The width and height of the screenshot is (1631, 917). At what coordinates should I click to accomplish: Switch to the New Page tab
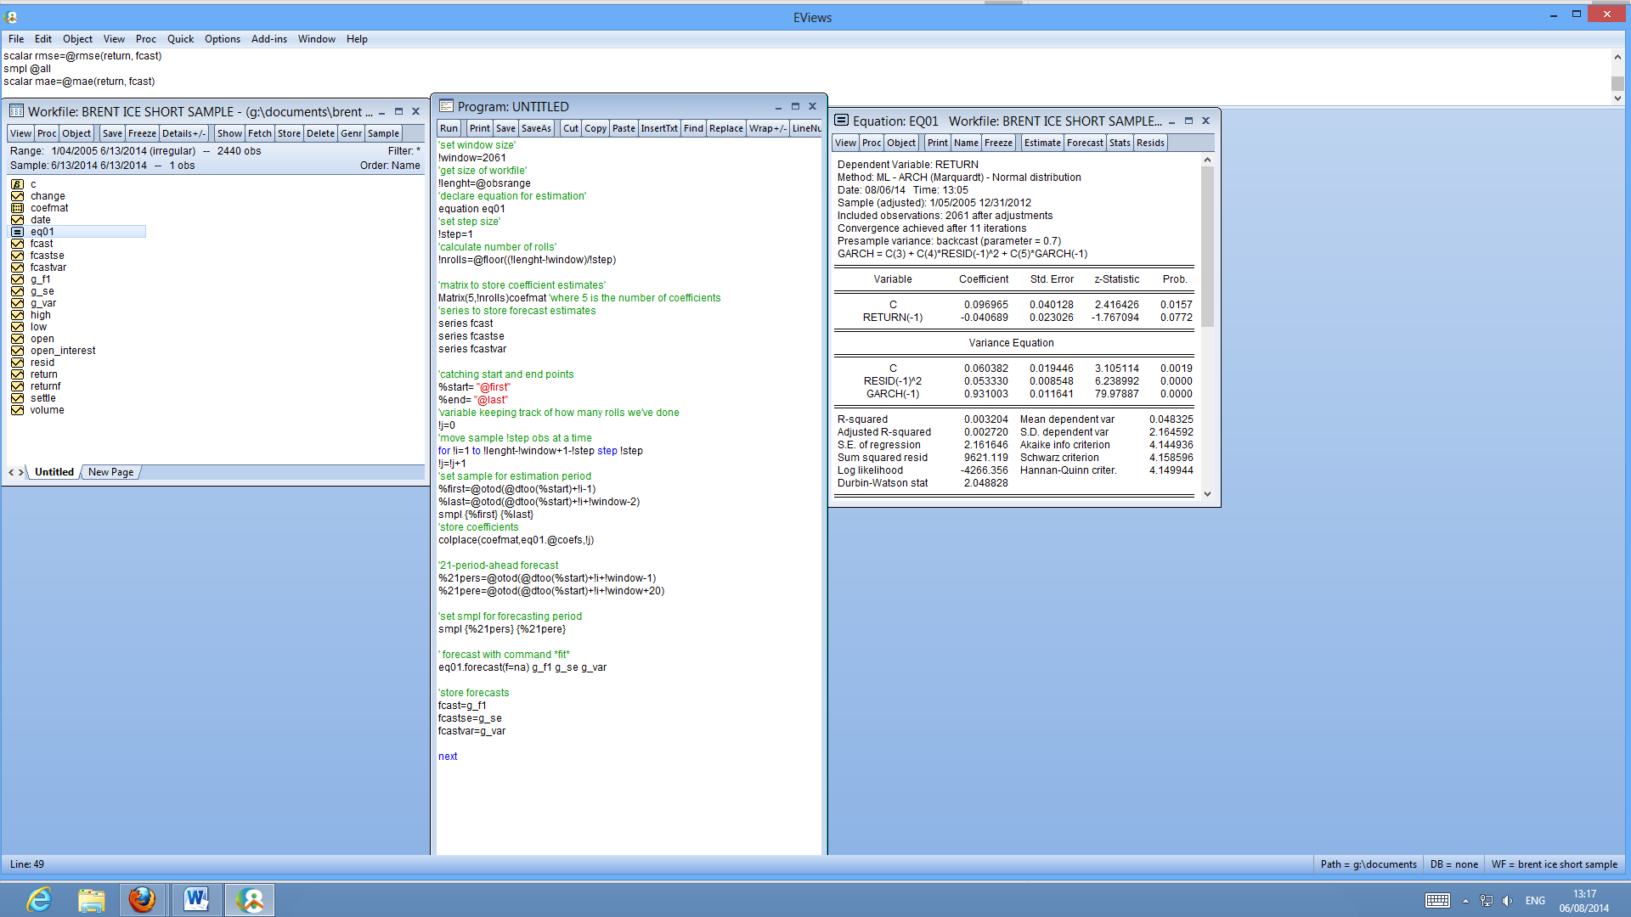[x=110, y=472]
